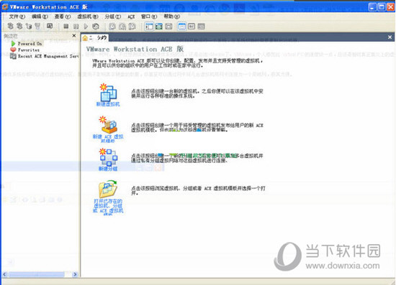Viewport: 396px width, 285px height.
Task: Click the VMware Workstation ACE 版 heading
Action: (135, 49)
